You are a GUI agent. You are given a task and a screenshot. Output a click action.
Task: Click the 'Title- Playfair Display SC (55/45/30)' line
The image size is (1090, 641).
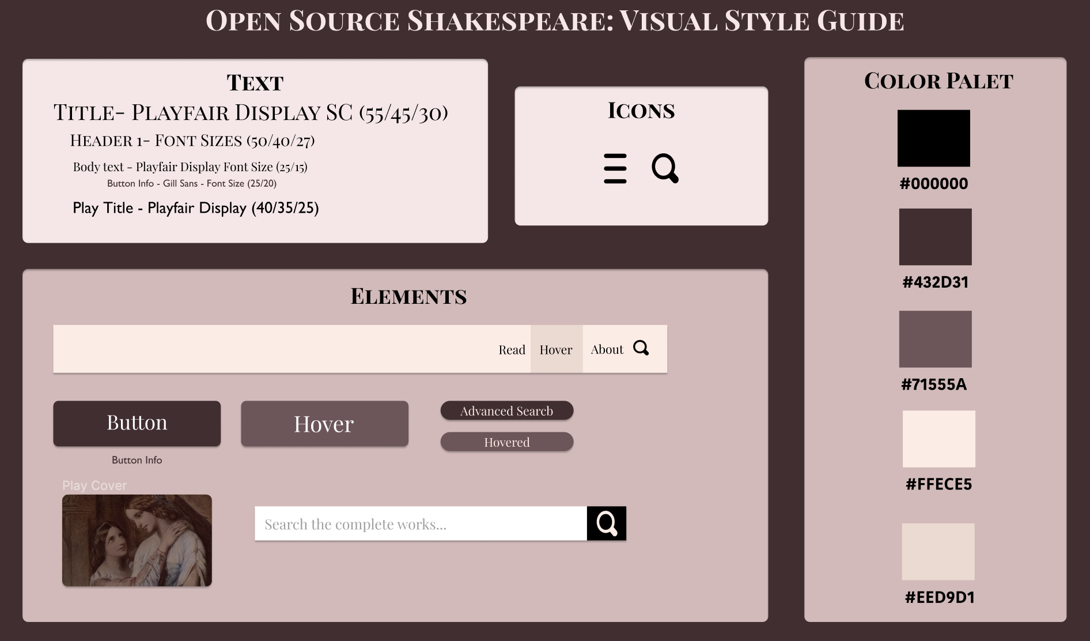[251, 113]
